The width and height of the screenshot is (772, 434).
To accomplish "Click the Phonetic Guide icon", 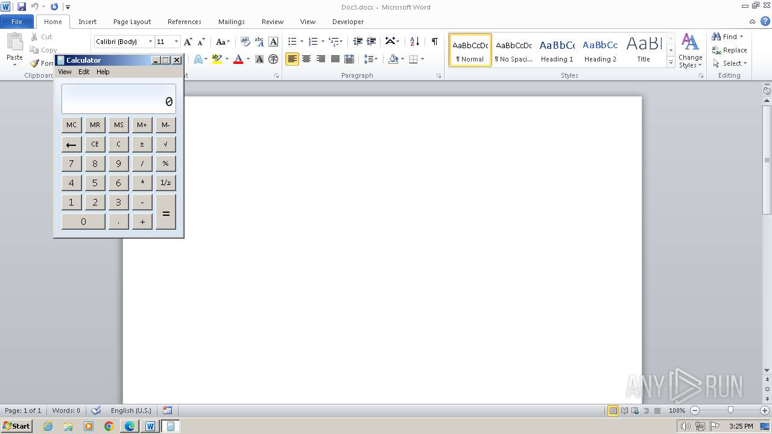I will [259, 42].
